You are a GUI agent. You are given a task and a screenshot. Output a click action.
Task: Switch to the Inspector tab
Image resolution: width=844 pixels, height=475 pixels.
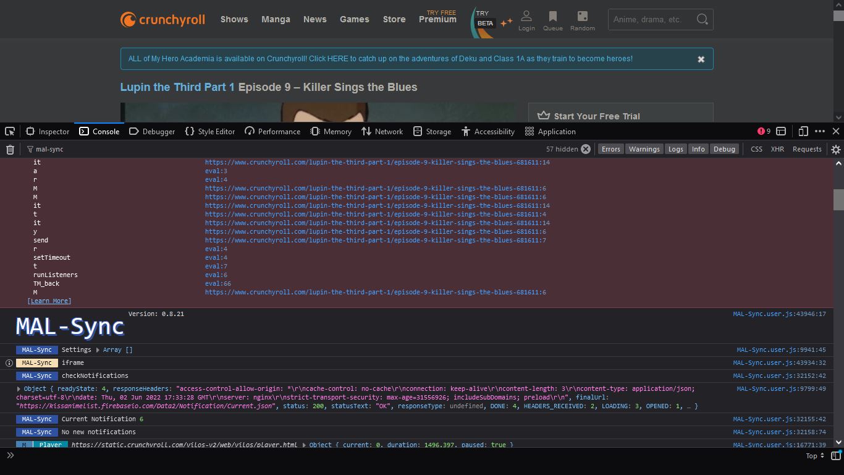pos(48,131)
